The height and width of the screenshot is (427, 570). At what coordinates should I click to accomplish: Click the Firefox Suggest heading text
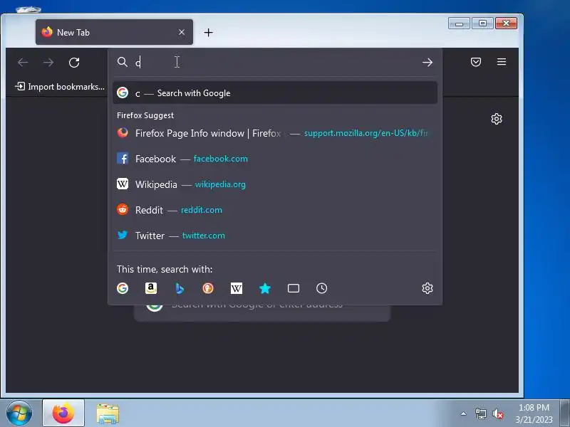(x=145, y=115)
